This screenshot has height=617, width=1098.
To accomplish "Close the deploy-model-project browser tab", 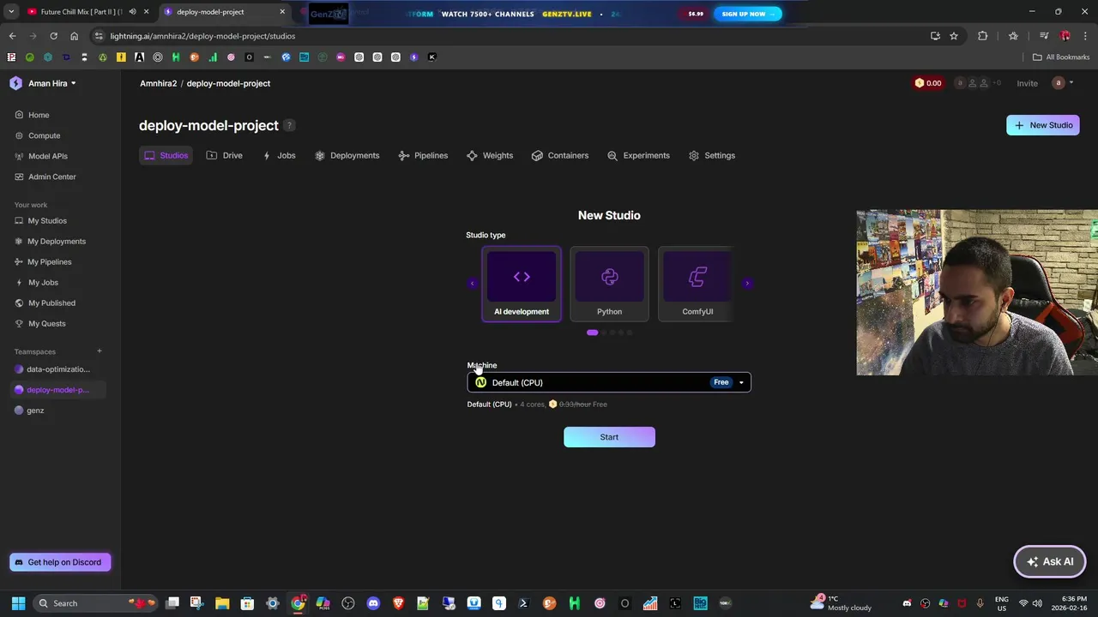I will click(x=283, y=12).
